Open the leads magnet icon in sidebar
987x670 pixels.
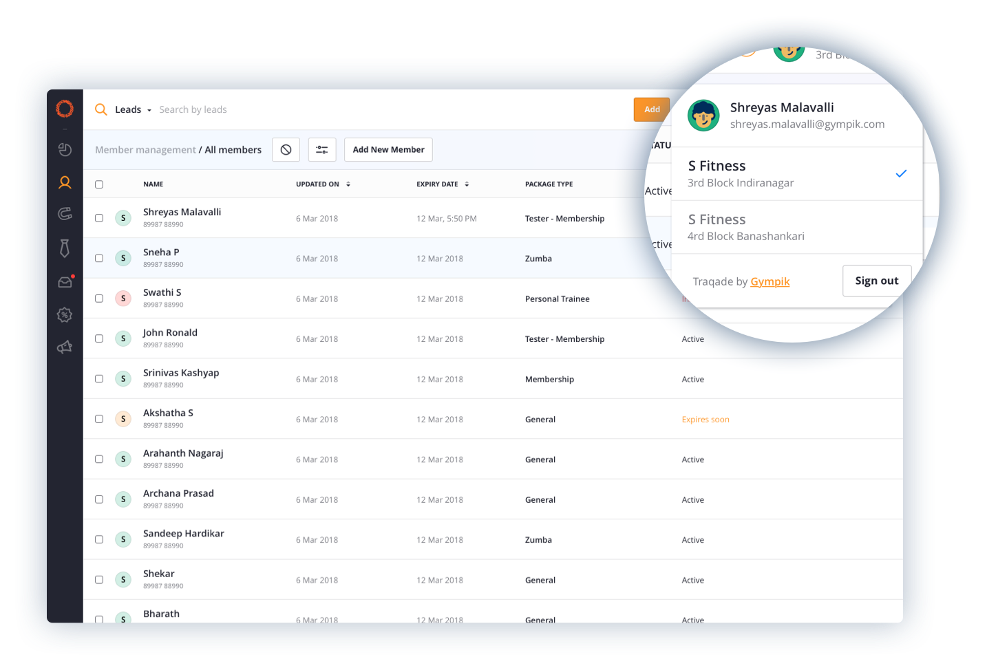65,214
